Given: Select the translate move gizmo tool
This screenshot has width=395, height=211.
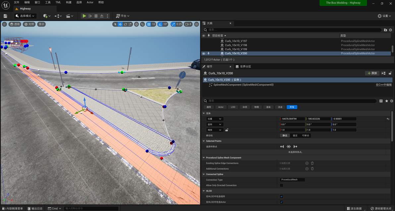Looking at the screenshot, I should 120,24.
